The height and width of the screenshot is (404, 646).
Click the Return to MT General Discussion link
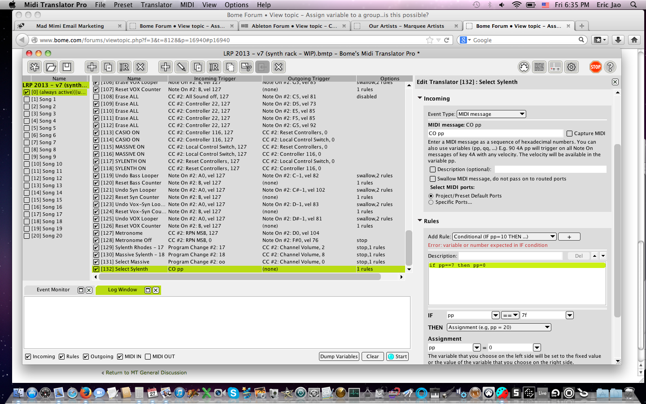(x=146, y=373)
